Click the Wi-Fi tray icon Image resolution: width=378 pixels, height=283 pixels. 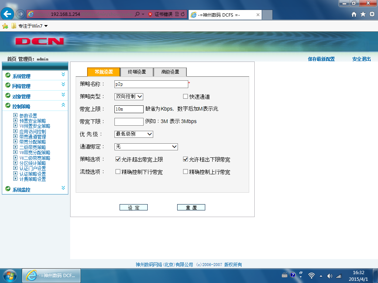pyautogui.click(x=312, y=276)
